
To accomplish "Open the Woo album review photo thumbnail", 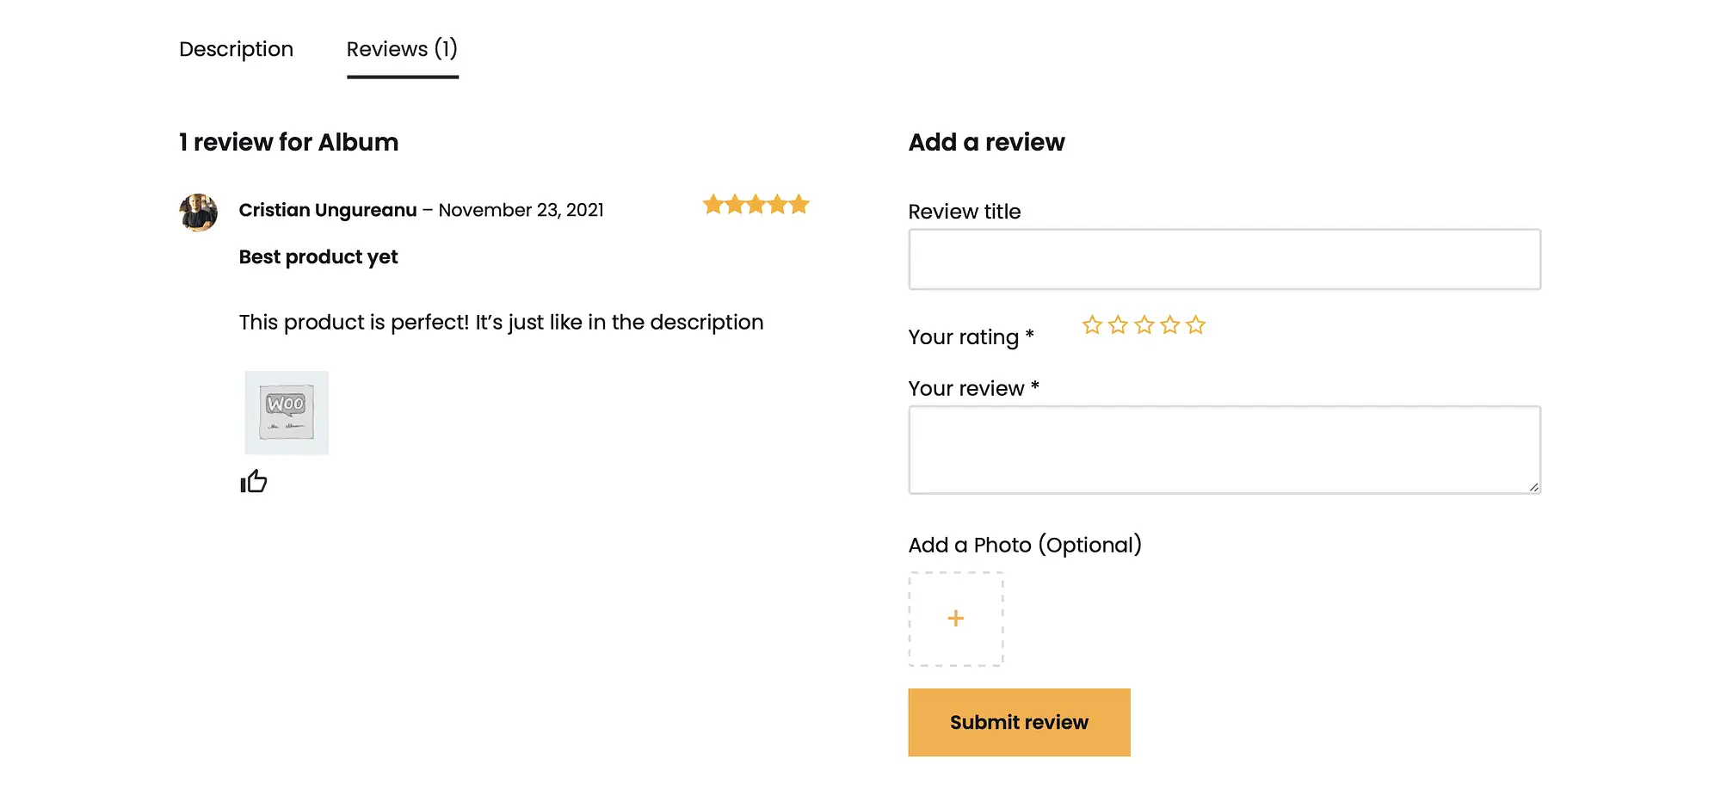I will 287,413.
